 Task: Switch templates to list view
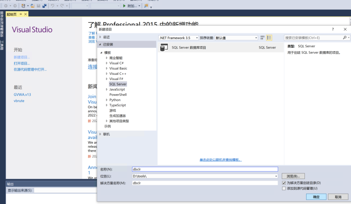click(x=269, y=38)
